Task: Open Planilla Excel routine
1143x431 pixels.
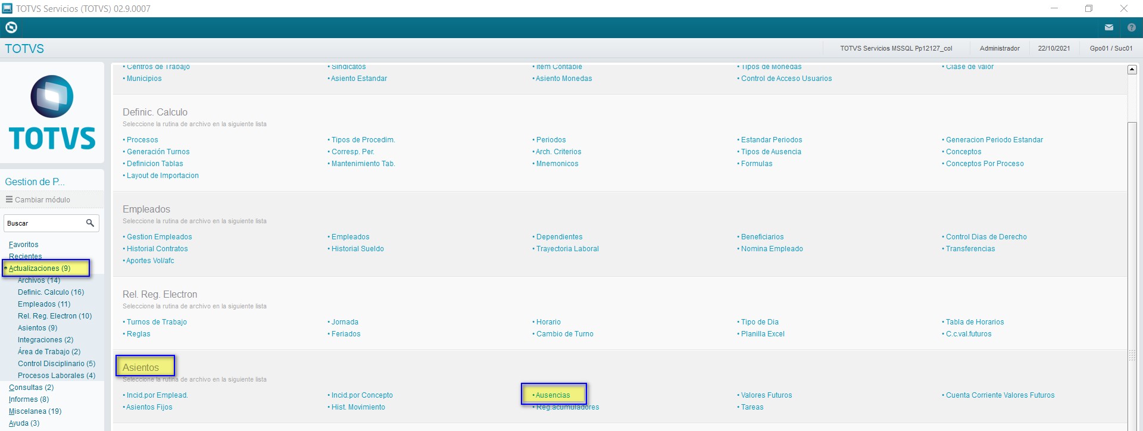Action: (763, 334)
